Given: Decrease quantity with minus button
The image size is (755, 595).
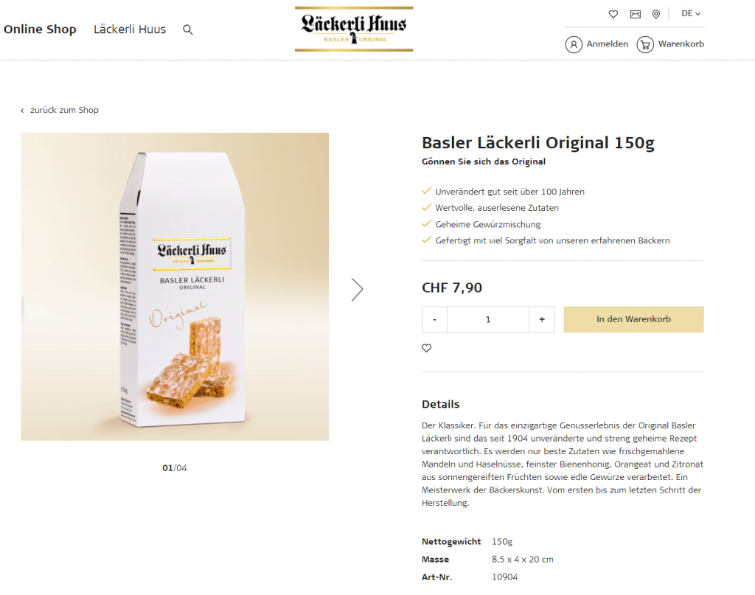Looking at the screenshot, I should pyautogui.click(x=434, y=319).
